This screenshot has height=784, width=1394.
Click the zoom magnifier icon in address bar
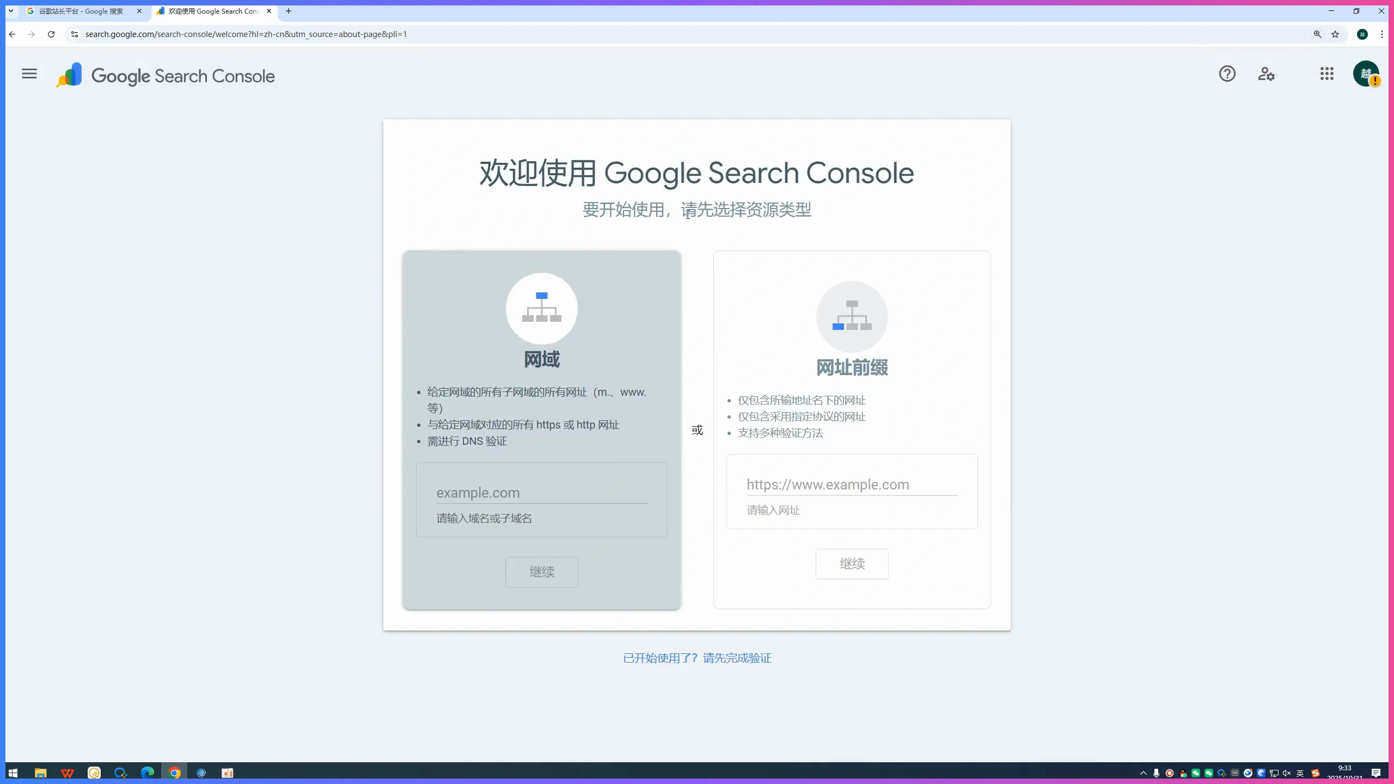[x=1317, y=34]
